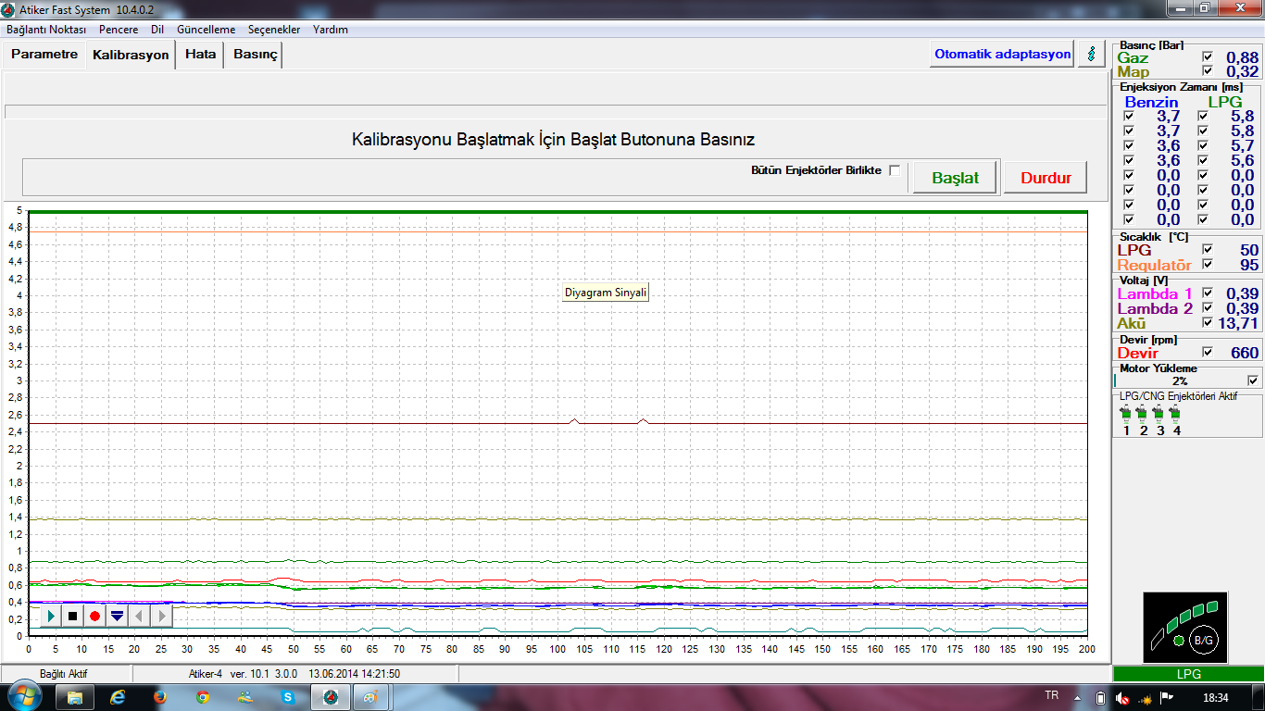Switch to the Hata tab
This screenshot has height=711, width=1265.
(x=200, y=54)
